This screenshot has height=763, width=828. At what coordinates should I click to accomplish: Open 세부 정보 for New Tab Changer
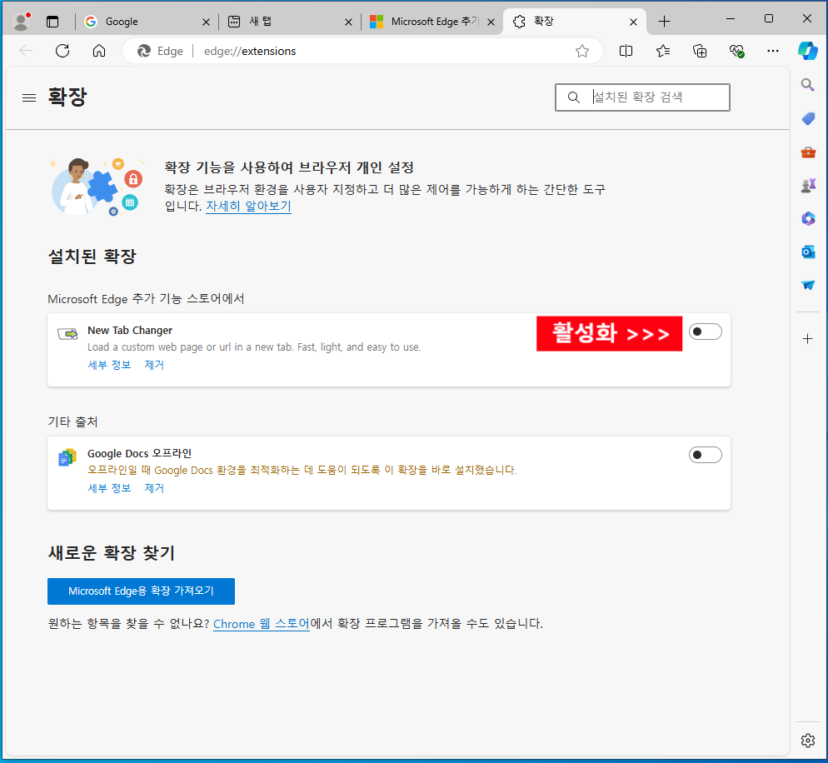pos(109,365)
